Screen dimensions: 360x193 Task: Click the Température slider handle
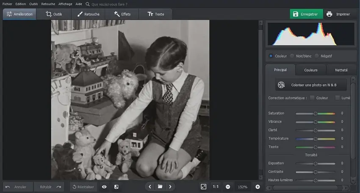[x=315, y=138]
